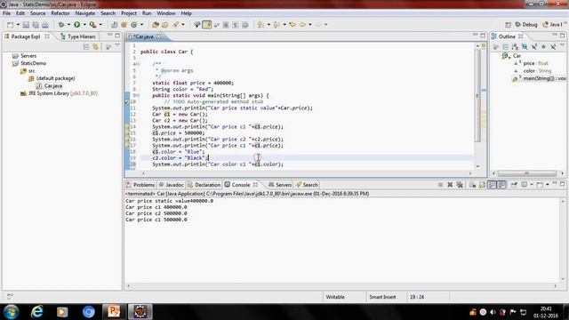Click the editor vertical scrollbar thumb

pos(477,95)
